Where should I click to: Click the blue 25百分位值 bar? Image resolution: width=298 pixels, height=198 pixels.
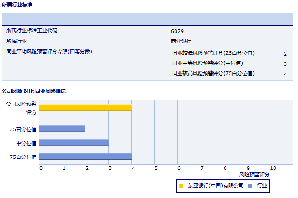point(62,129)
